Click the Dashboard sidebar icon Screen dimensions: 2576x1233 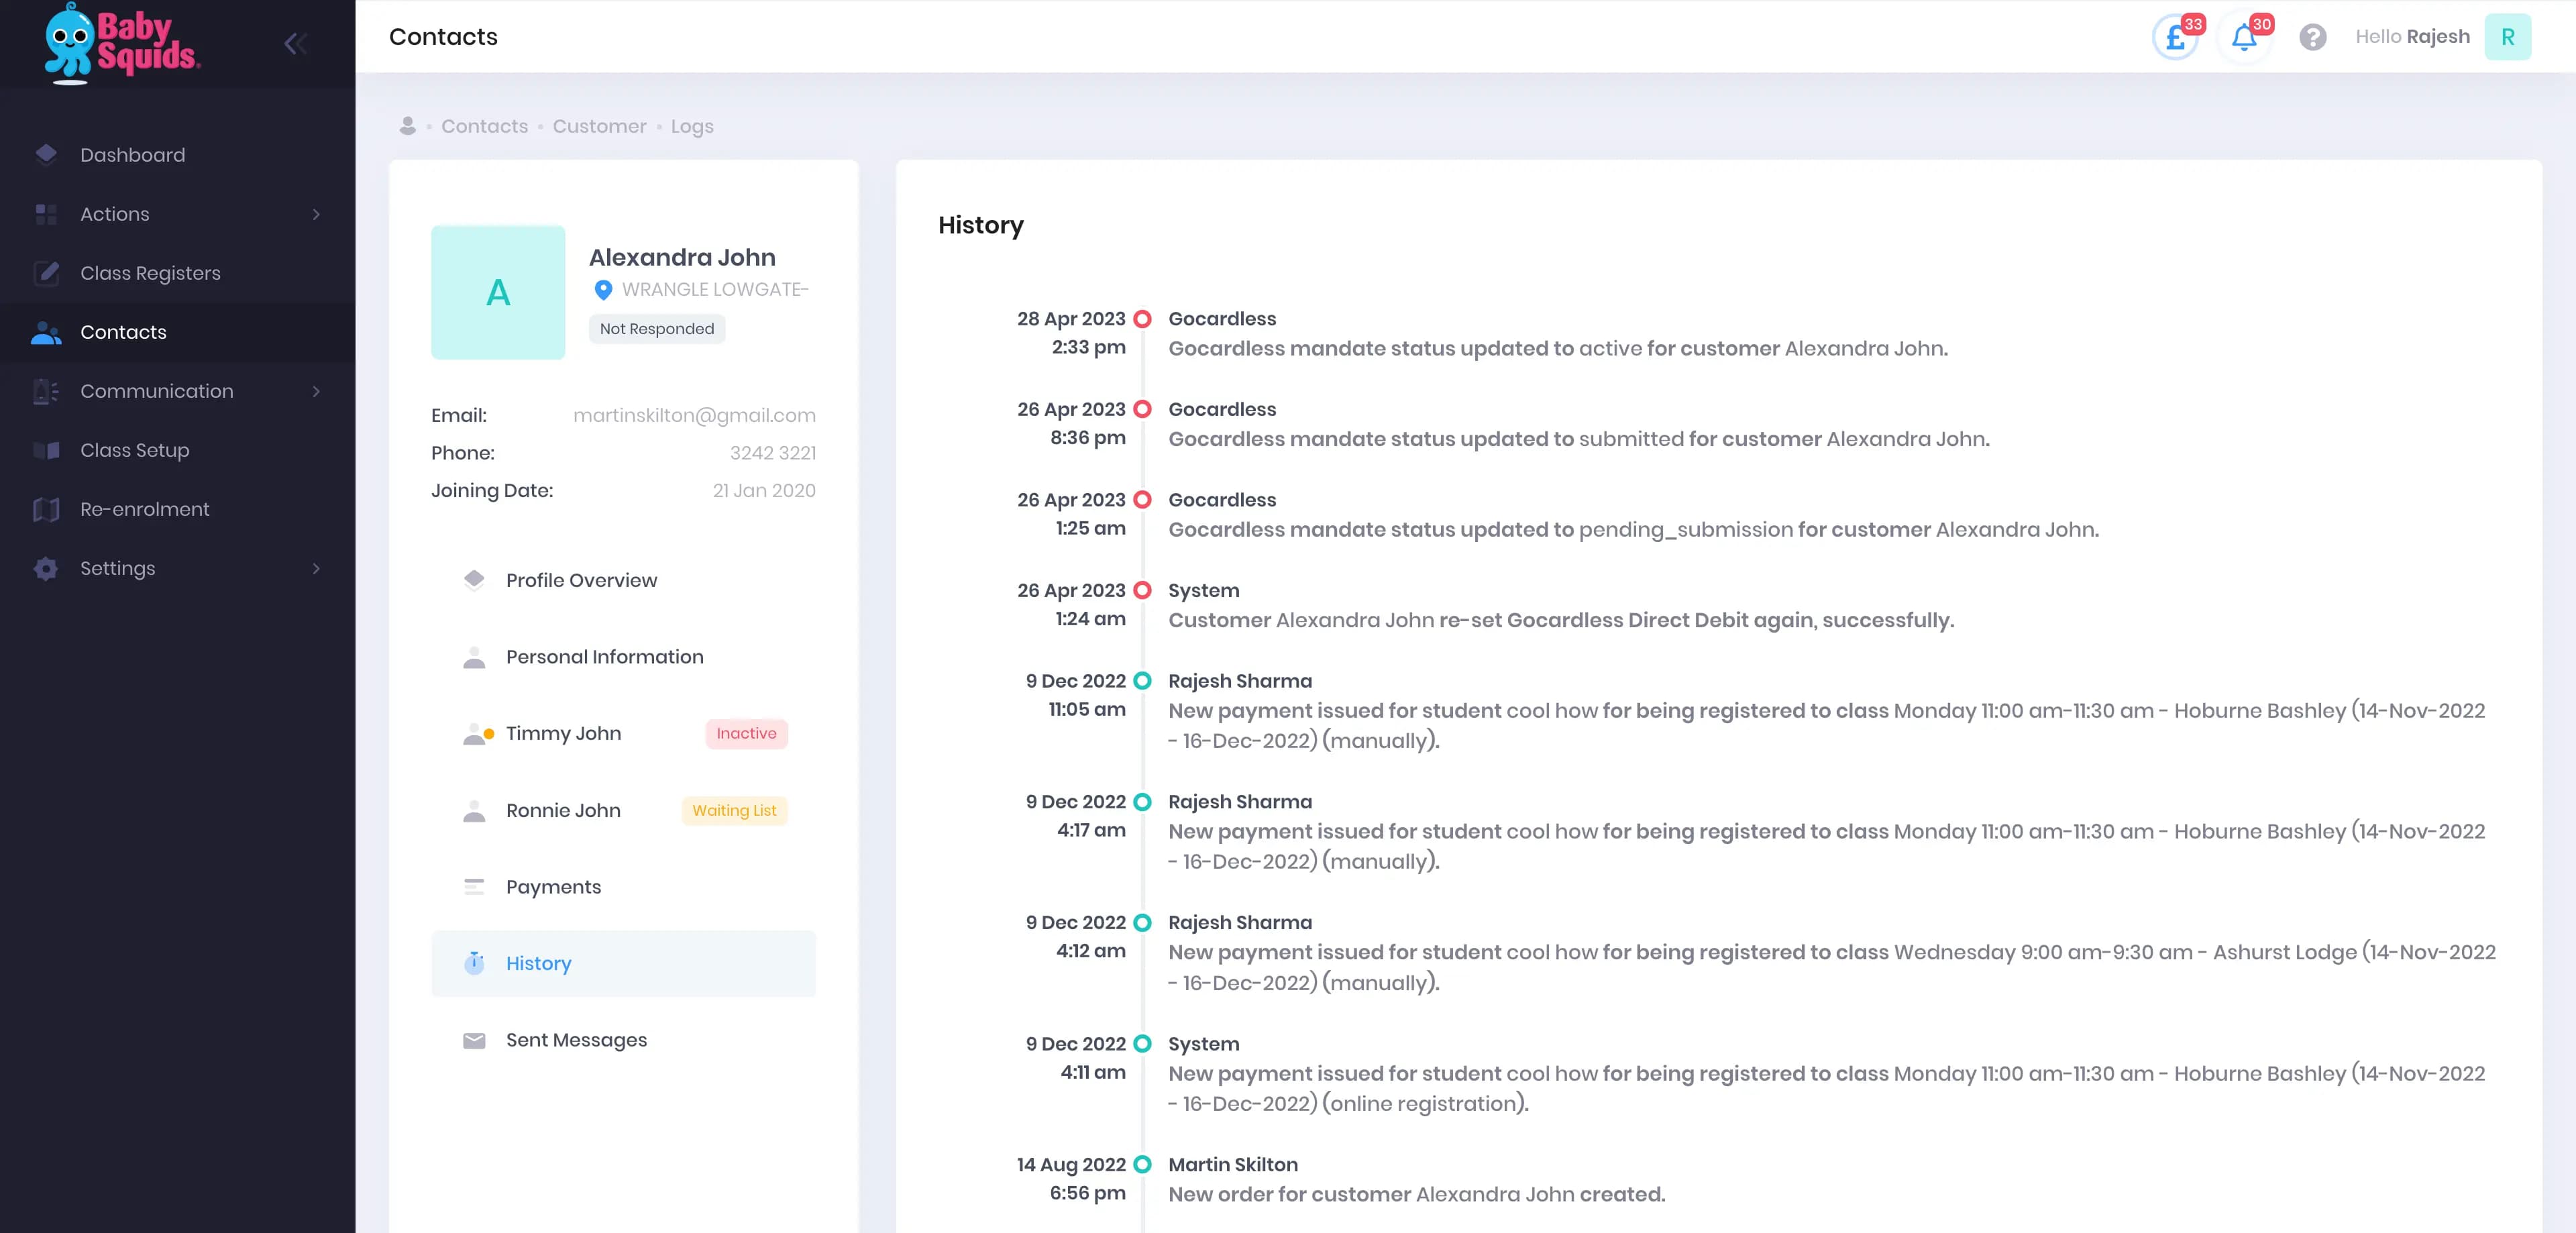point(46,154)
